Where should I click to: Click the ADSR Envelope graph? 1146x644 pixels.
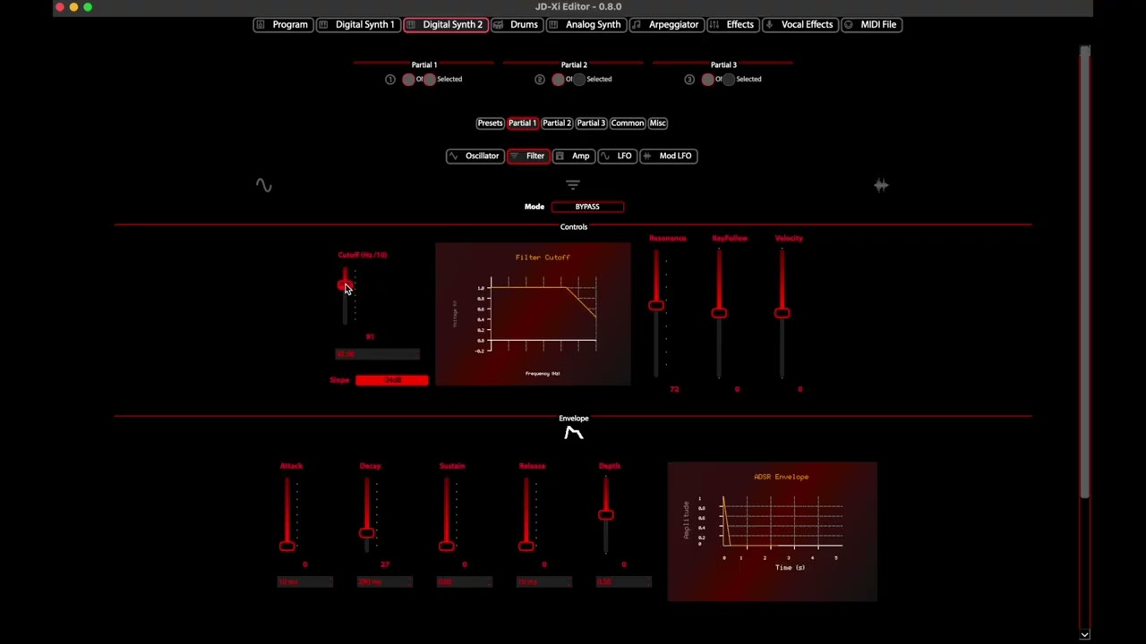click(x=772, y=531)
